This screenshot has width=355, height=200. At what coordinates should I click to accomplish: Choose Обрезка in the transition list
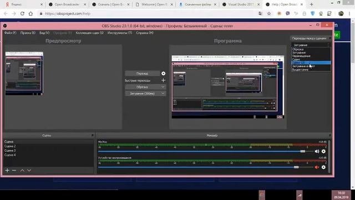point(311,49)
